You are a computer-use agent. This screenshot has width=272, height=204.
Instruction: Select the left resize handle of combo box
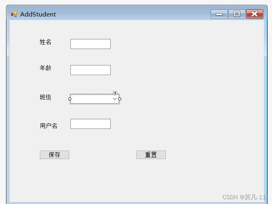(70, 99)
